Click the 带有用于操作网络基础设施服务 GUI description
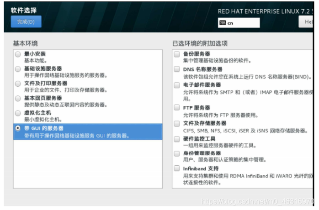The image size is (319, 210). point(77,136)
